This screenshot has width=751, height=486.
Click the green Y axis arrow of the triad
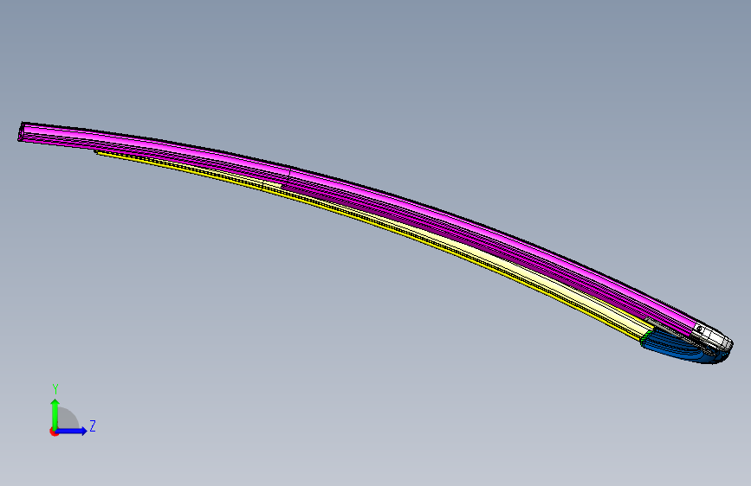pyautogui.click(x=55, y=414)
